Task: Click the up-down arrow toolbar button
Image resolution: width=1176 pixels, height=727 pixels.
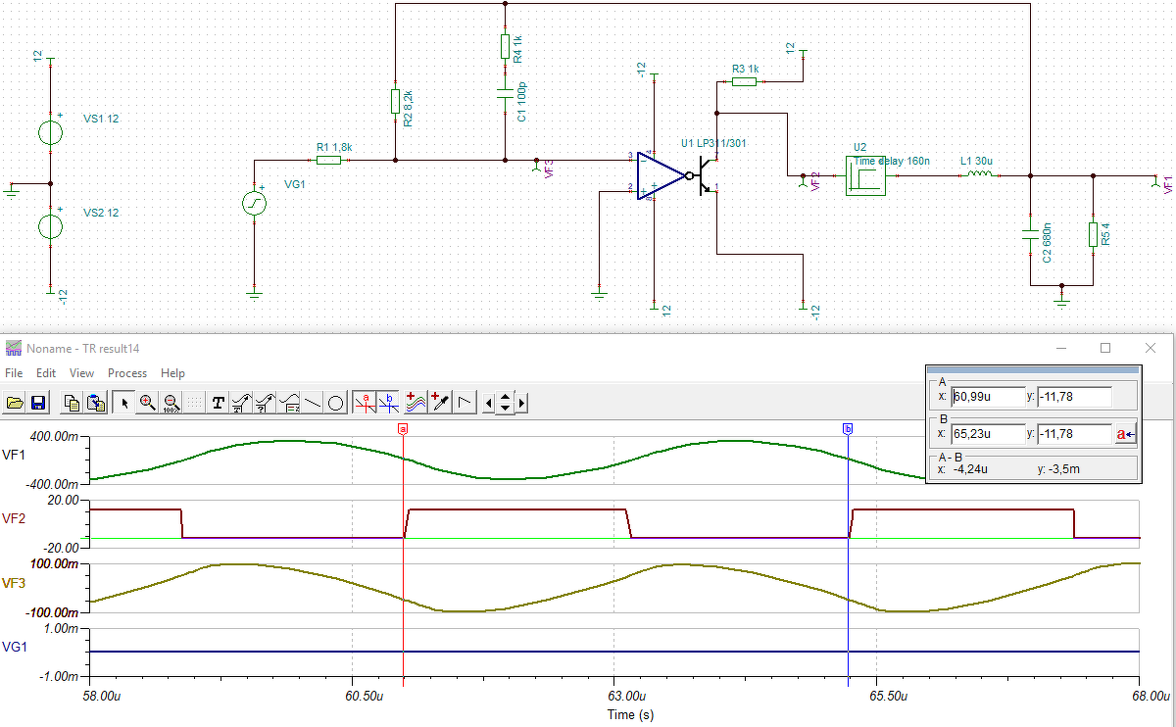Action: [505, 402]
